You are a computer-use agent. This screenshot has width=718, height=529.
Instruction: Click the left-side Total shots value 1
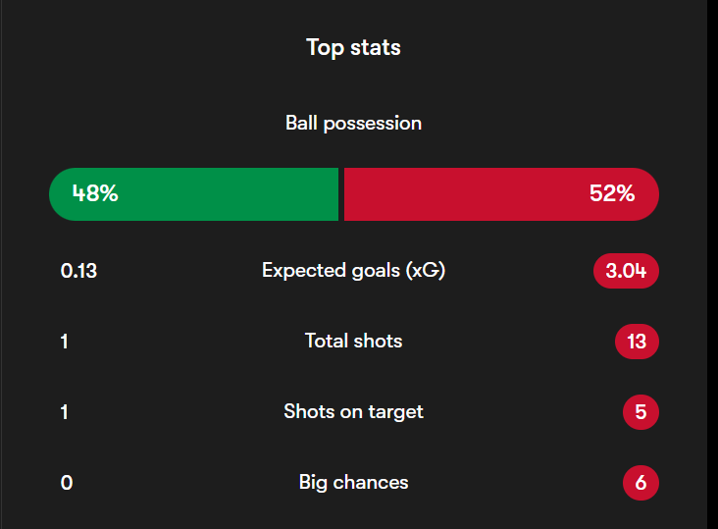tap(65, 342)
